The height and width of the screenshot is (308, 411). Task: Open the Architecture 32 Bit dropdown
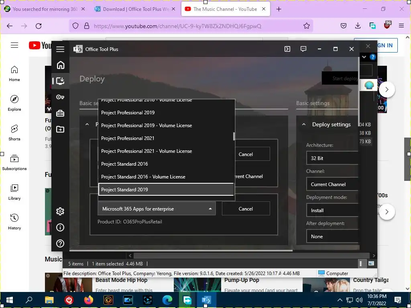[332, 158]
